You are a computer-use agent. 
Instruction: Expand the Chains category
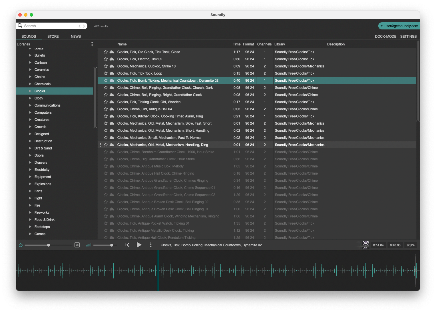[x=30, y=77]
